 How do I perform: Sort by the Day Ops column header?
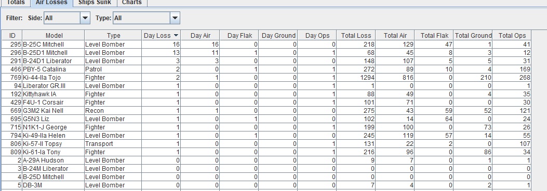click(317, 35)
